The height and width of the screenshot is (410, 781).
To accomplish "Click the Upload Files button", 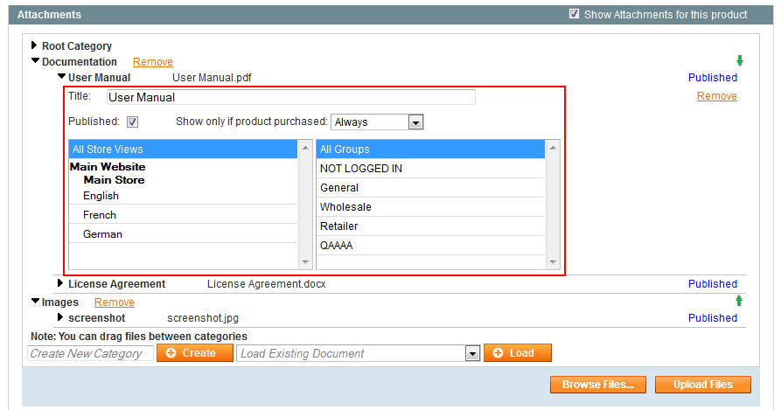I will (x=703, y=385).
